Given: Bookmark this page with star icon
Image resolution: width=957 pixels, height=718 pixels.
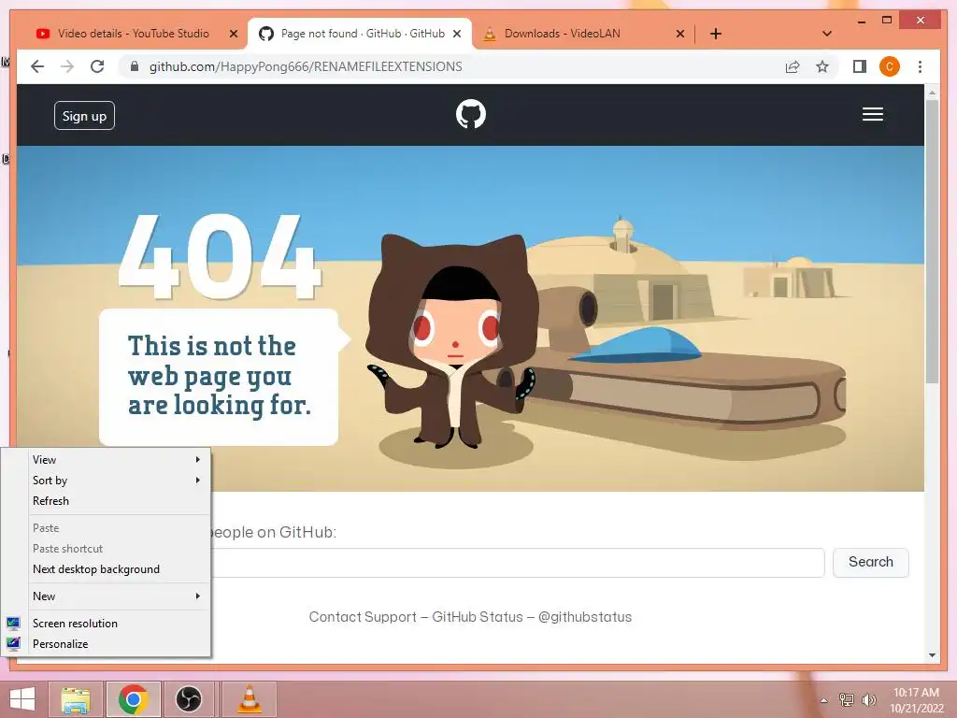Looking at the screenshot, I should 822,66.
